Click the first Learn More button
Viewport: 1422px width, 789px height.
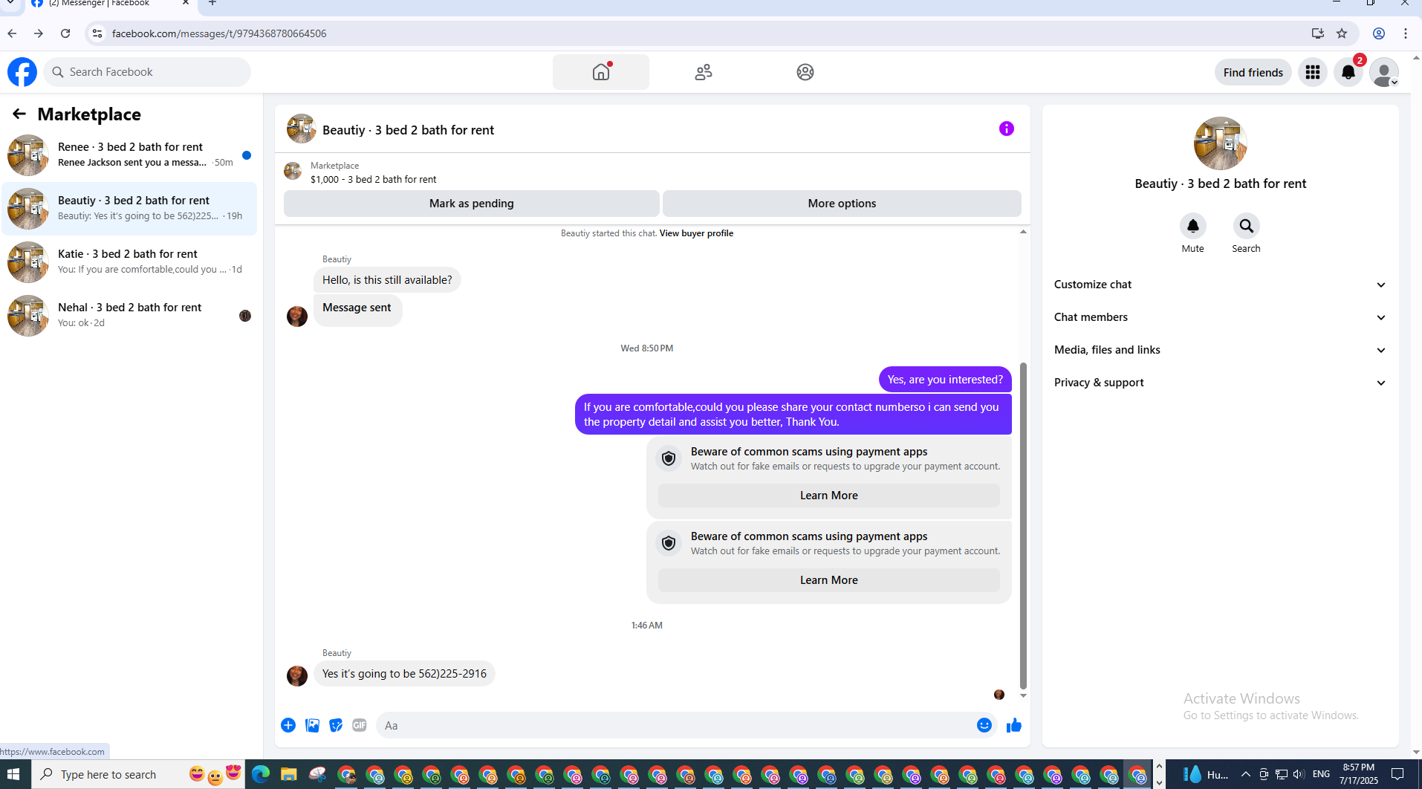pos(828,496)
